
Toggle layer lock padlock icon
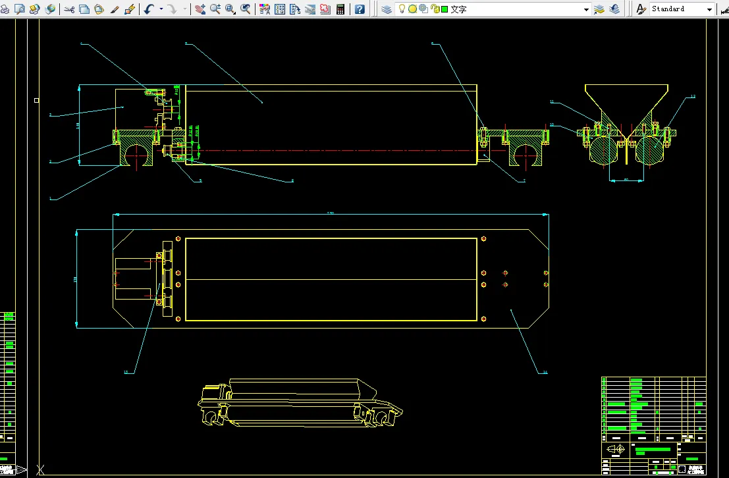pos(435,9)
